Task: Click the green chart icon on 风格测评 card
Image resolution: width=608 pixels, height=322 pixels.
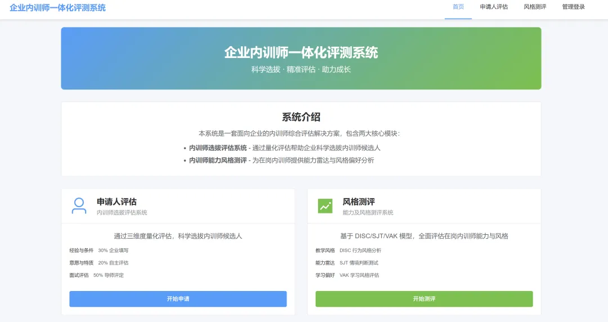Action: pos(325,206)
